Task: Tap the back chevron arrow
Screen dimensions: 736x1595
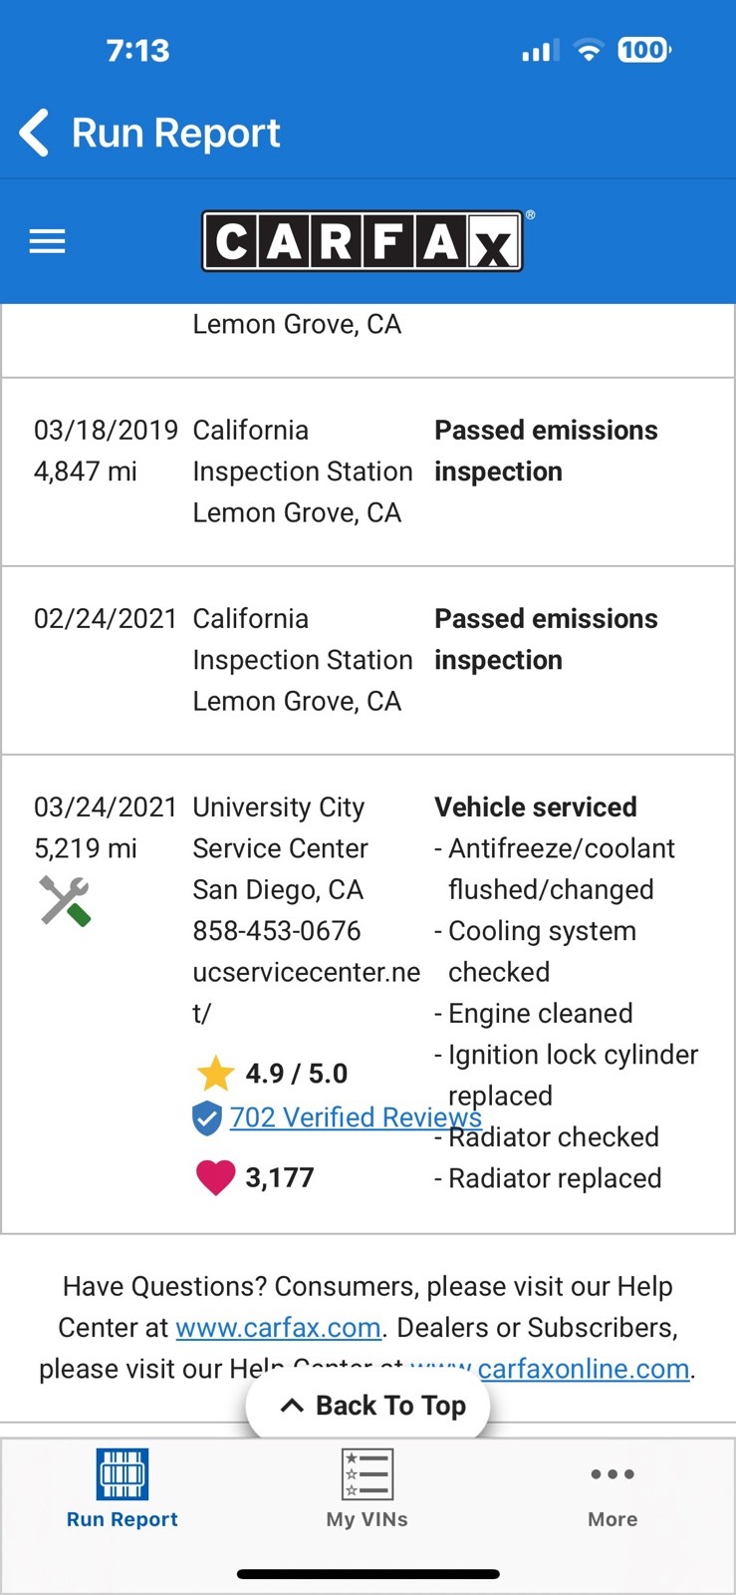Action: 35,134
